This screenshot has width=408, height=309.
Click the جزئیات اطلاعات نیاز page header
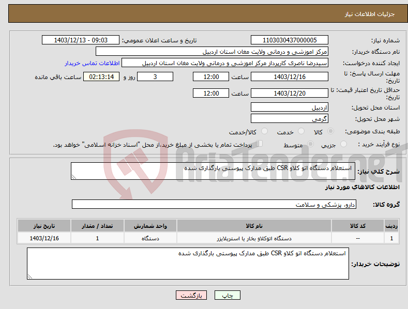[x=370, y=14]
